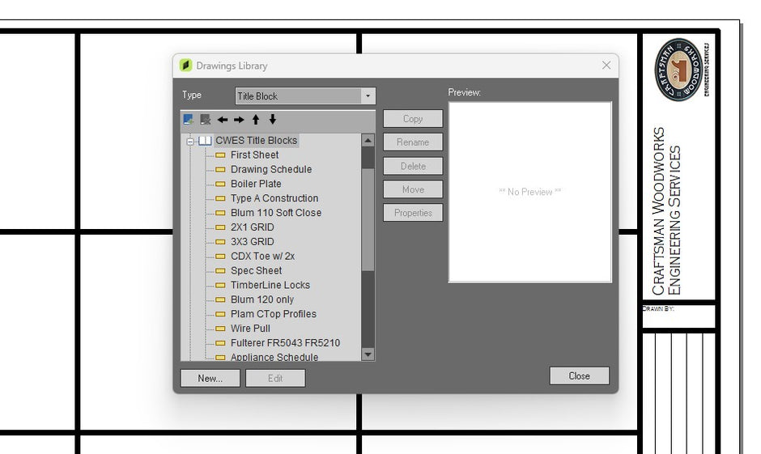Click the second gray library toolbar icon

205,120
